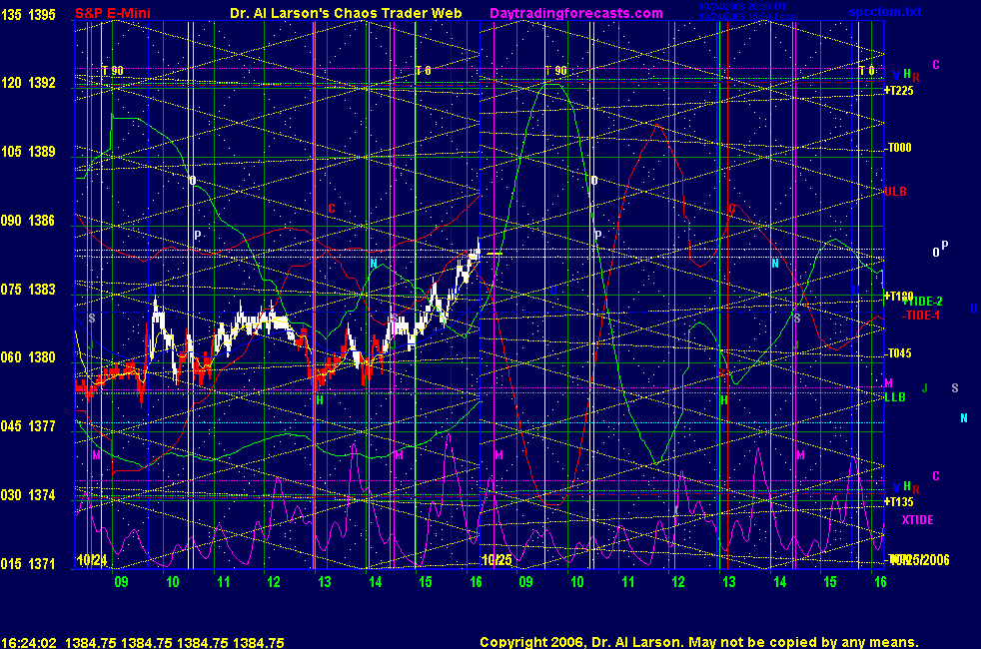Select the red "-TIDE-1" legend label

[x=921, y=316]
